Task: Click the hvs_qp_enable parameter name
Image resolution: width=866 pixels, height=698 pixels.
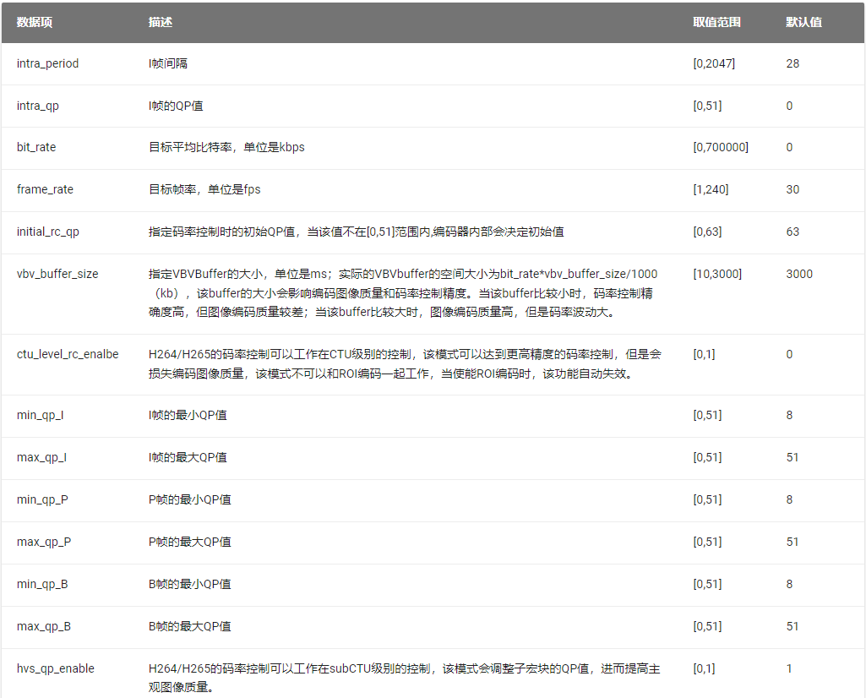Action: [56, 669]
